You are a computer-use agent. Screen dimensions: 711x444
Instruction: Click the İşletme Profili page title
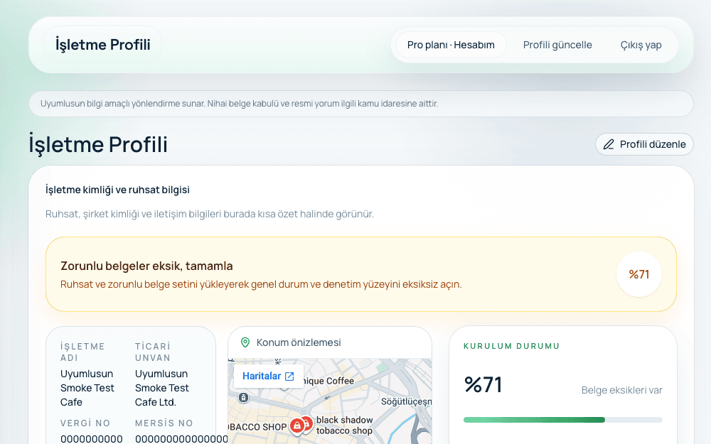pyautogui.click(x=98, y=144)
